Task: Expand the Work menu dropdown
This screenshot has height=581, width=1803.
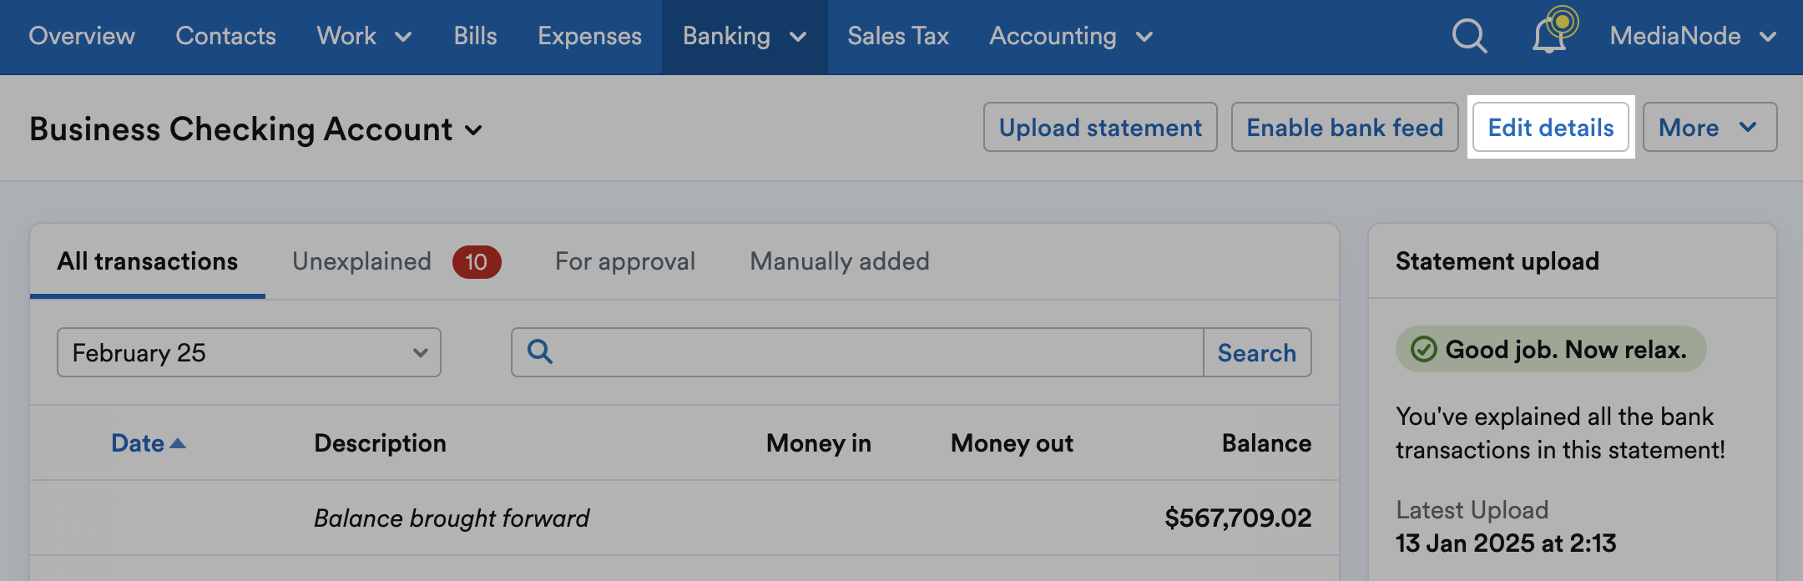Action: point(364,37)
